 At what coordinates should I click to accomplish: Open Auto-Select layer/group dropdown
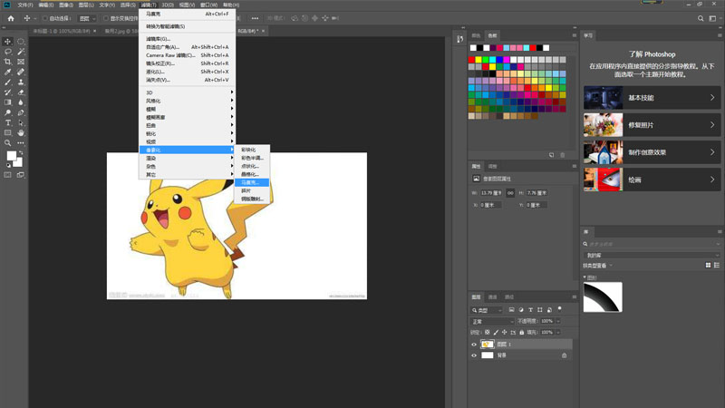click(x=87, y=18)
